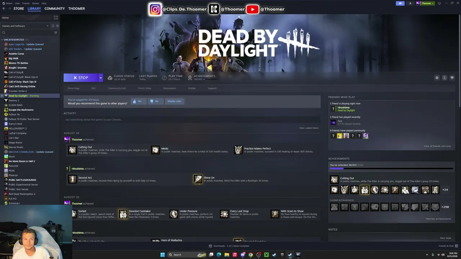Click the Medic achievement icon
The width and height of the screenshot is (461, 259).
pyautogui.click(x=155, y=150)
